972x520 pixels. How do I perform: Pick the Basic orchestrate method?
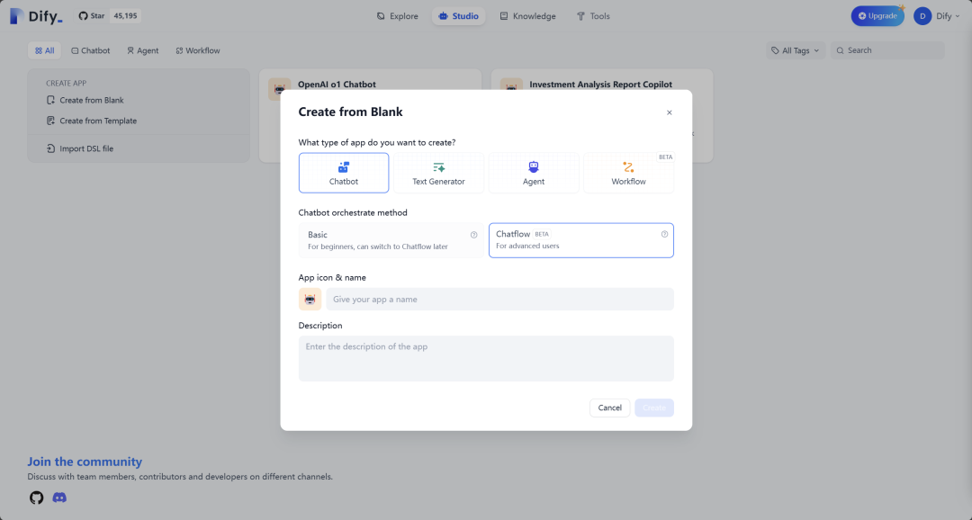392,240
